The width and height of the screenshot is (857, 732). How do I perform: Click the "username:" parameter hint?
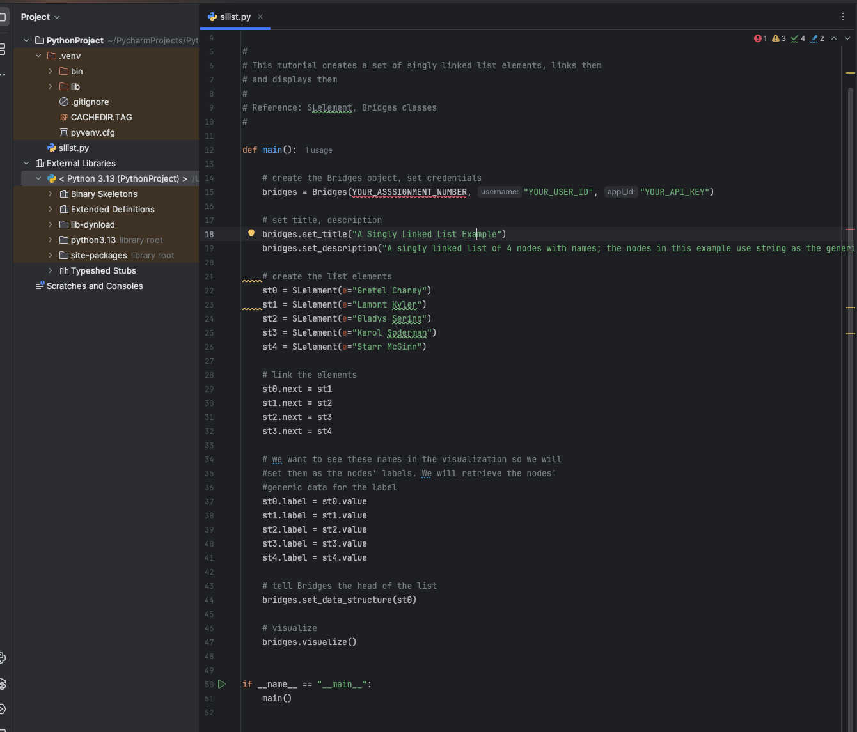pyautogui.click(x=499, y=192)
